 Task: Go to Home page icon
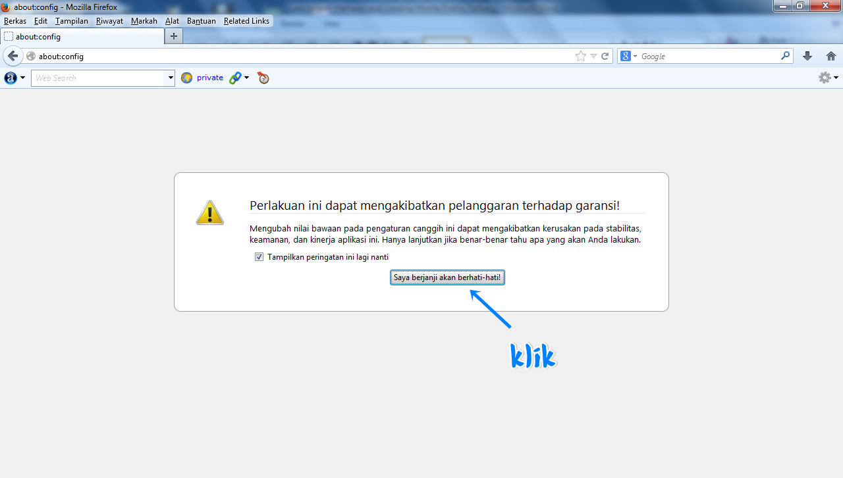pyautogui.click(x=830, y=56)
